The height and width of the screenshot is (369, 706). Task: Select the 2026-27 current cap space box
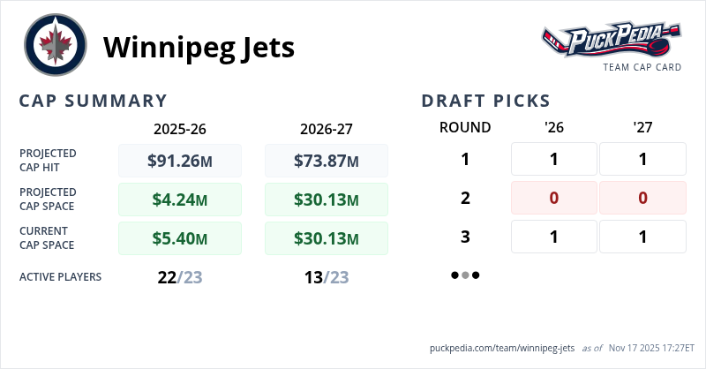point(326,238)
